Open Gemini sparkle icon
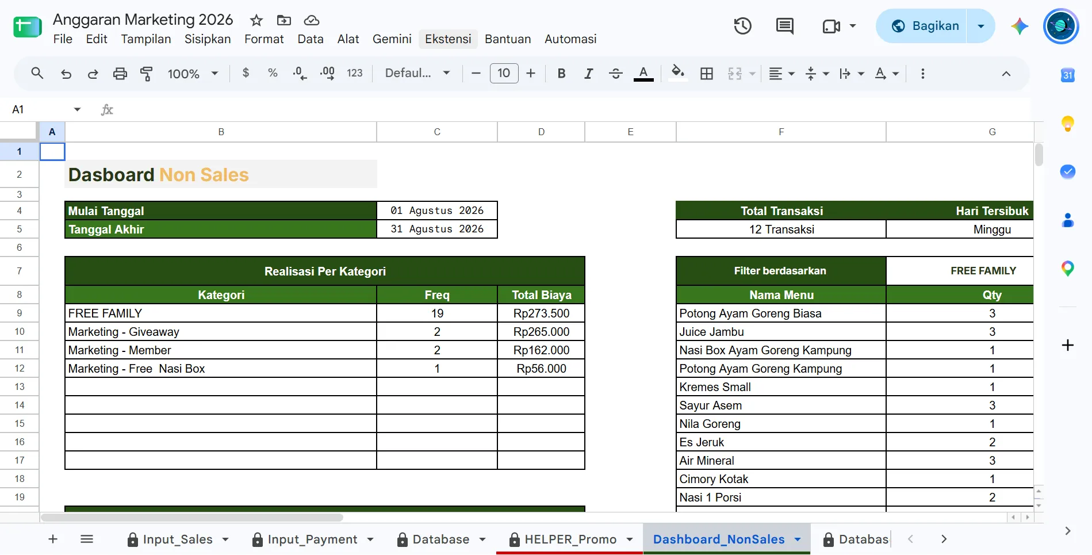Image resolution: width=1092 pixels, height=555 pixels. pyautogui.click(x=1020, y=26)
